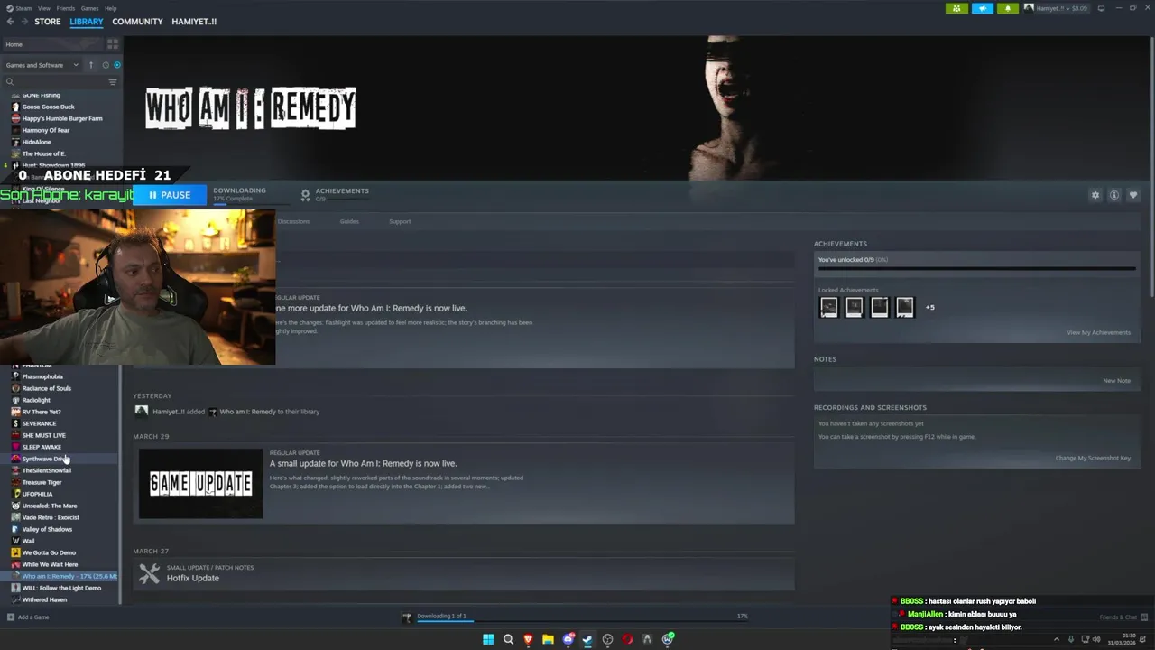Click the Hotfix Update wrench icon
The width and height of the screenshot is (1155, 650).
(x=150, y=573)
